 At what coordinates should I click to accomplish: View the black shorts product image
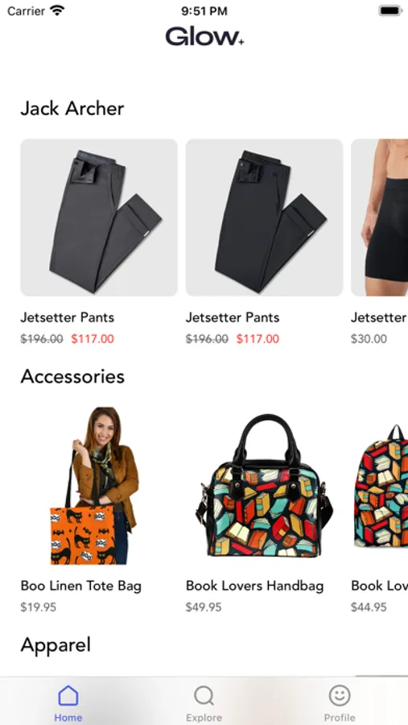coord(379,217)
